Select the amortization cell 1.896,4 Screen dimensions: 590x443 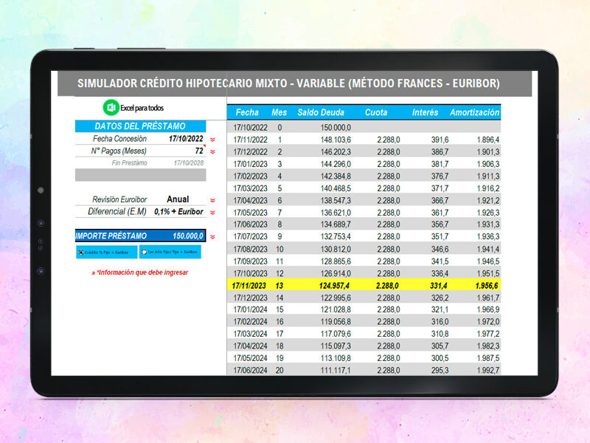click(488, 140)
